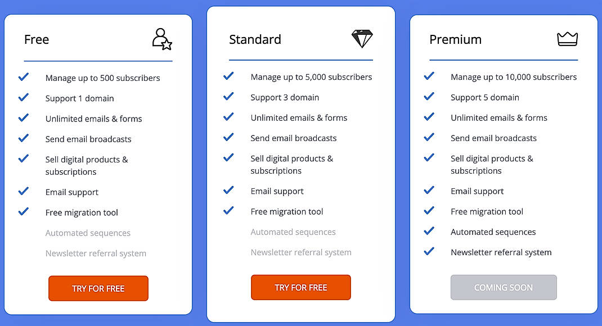
Task: Click the crown icon on the Premium plan
Action: point(568,38)
